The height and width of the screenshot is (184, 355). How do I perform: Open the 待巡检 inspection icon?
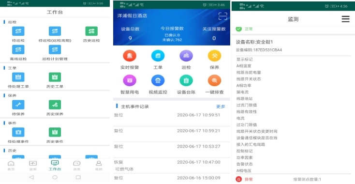pos(18,31)
